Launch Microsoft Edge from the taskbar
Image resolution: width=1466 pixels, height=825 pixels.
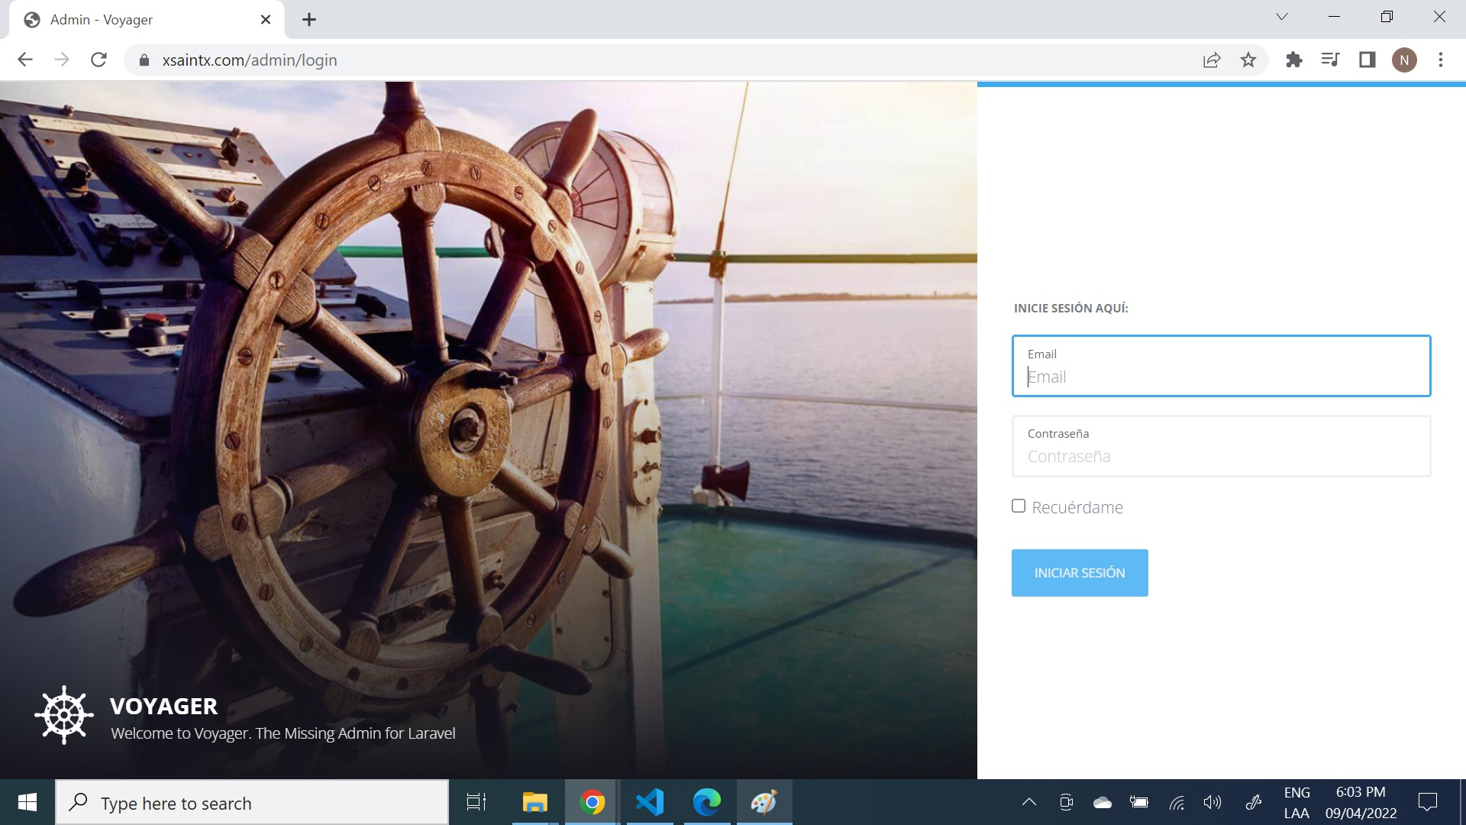coord(706,802)
